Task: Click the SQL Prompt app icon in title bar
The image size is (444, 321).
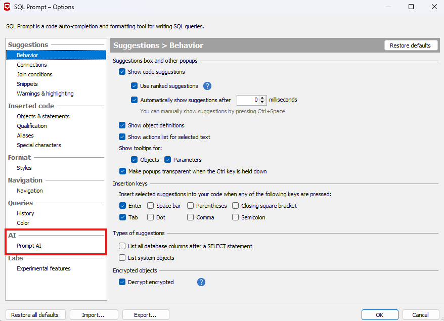Action: (7, 7)
